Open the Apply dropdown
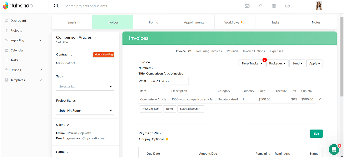This screenshot has width=344, height=158. [315, 63]
